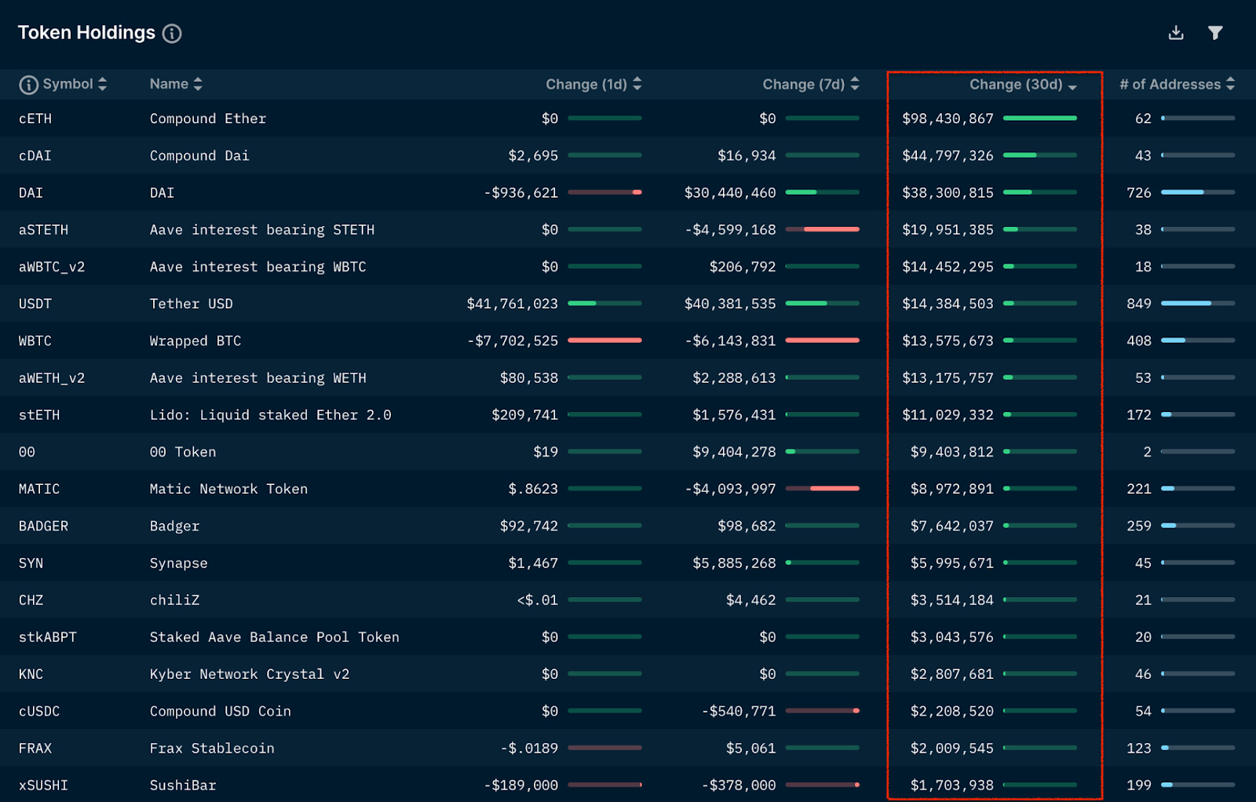The image size is (1256, 802).
Task: Click the Tether USD name
Action: pos(192,304)
